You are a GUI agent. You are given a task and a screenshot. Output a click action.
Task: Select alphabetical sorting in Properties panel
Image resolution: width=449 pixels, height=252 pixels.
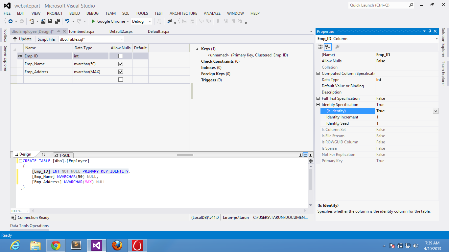coord(328,47)
